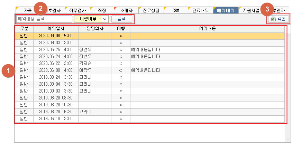Switch to the 진료내역 tab
Viewport: 292px width, 144px height.
coord(200,10)
